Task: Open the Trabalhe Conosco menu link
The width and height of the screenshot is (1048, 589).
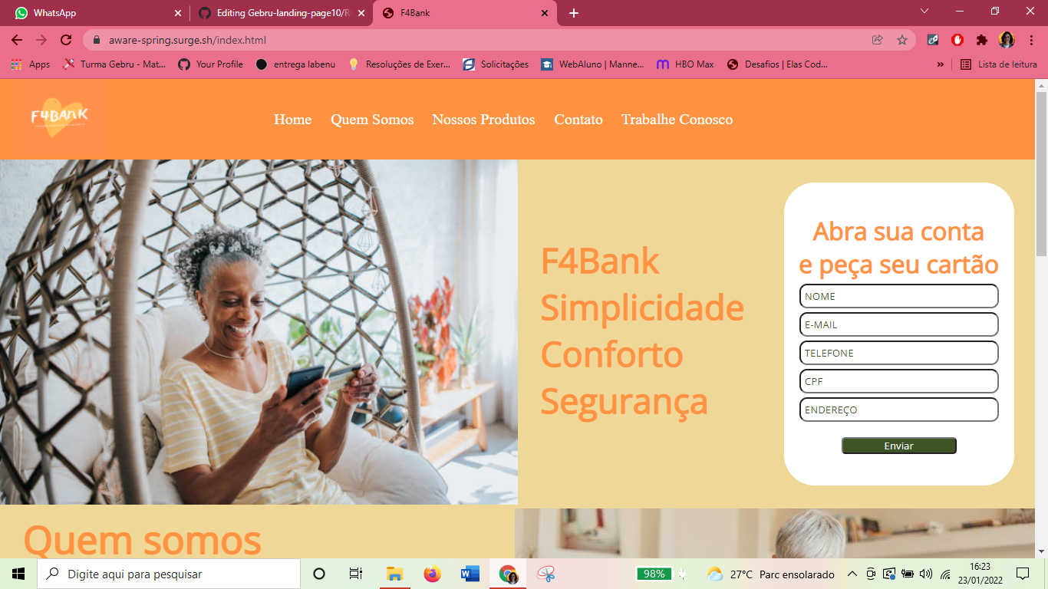Action: (677, 120)
